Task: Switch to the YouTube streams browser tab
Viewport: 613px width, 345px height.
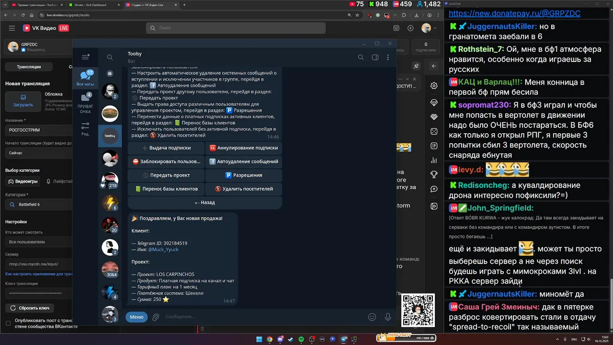Action: [36, 5]
